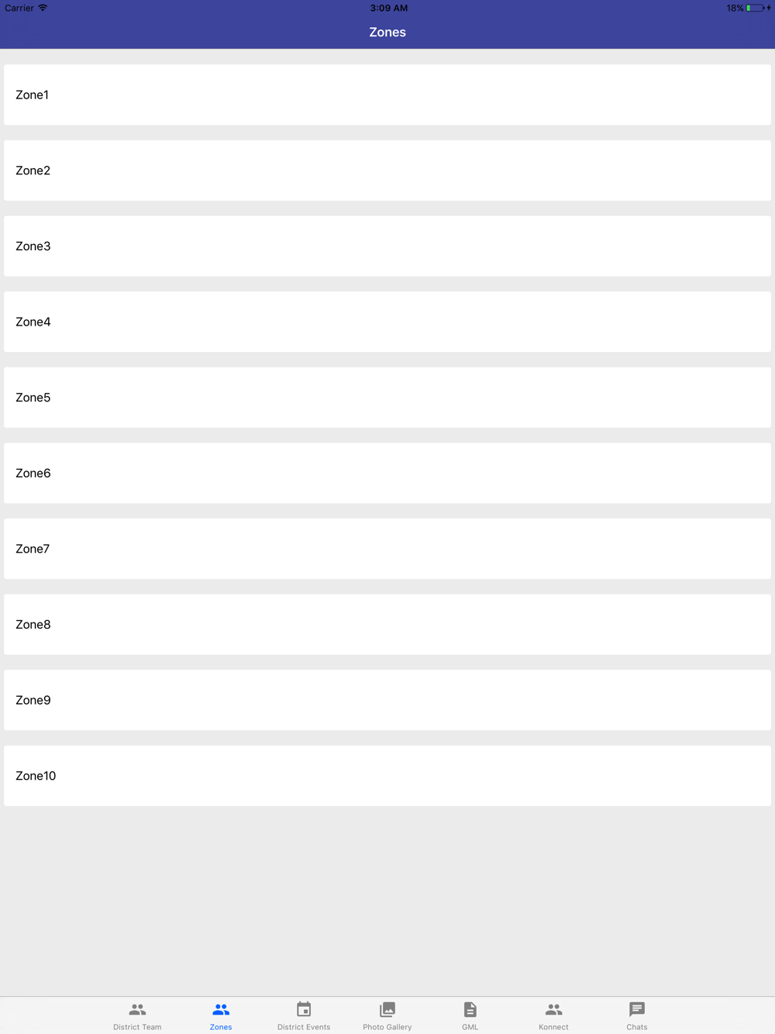This screenshot has height=1034, width=775.
Task: Tap the battery status icon
Action: tap(756, 8)
